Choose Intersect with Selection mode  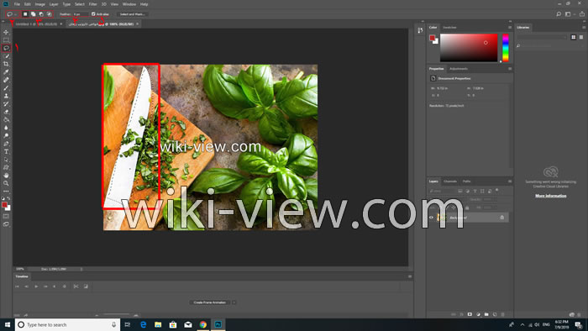coord(49,14)
